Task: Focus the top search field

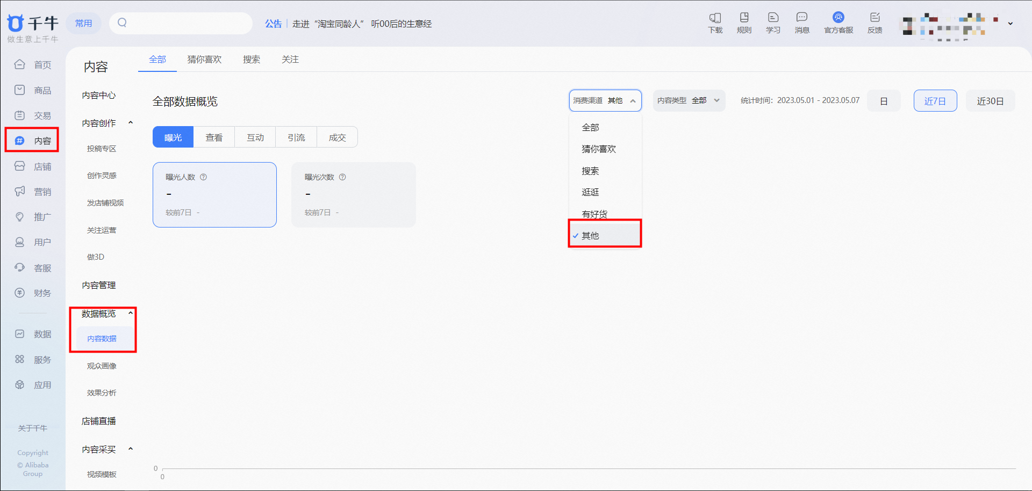Action: coord(181,23)
